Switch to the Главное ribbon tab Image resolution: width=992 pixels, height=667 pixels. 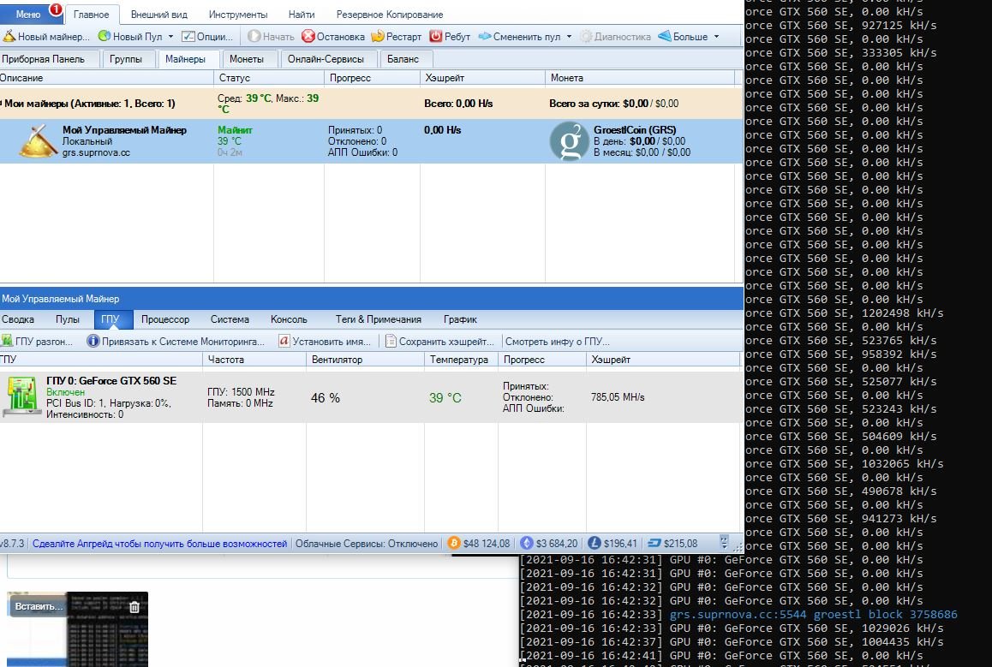91,14
